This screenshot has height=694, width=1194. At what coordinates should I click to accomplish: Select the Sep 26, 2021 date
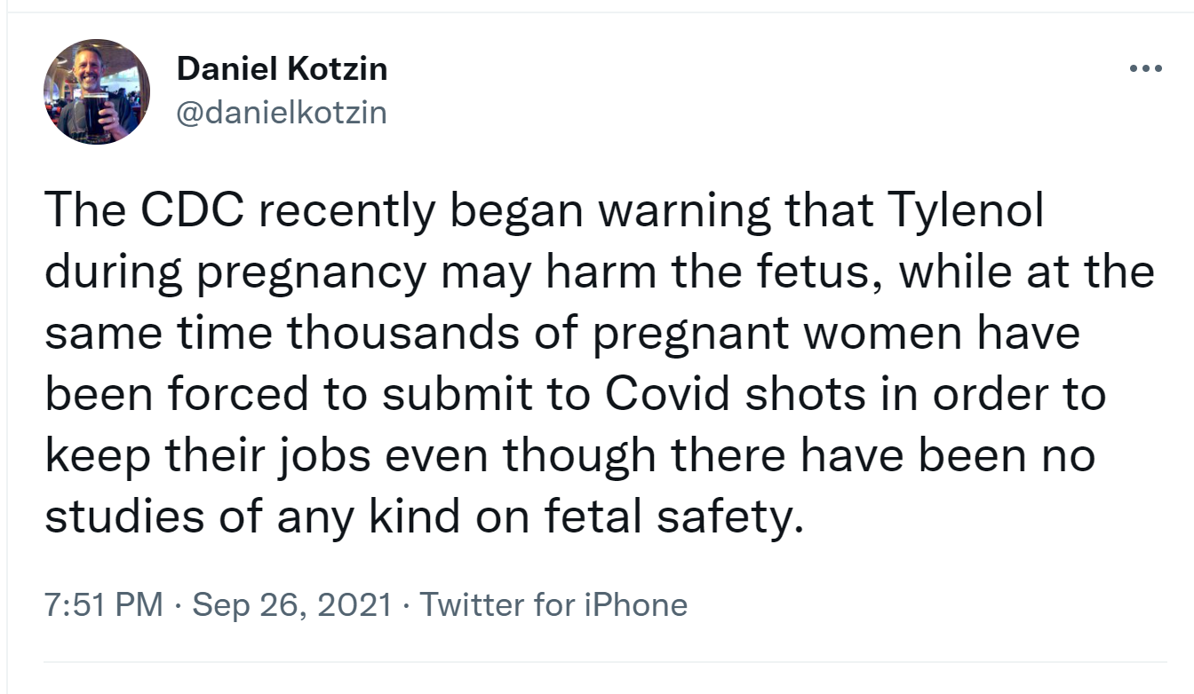(291, 604)
